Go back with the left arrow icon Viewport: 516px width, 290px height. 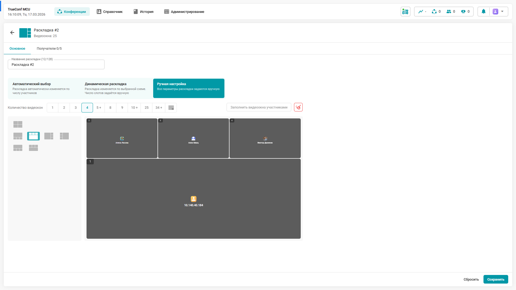click(12, 32)
